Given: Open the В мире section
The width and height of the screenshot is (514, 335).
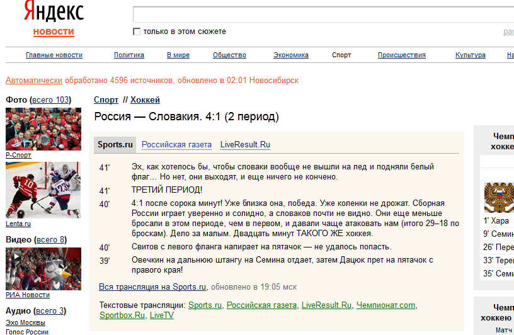Looking at the screenshot, I should point(178,55).
